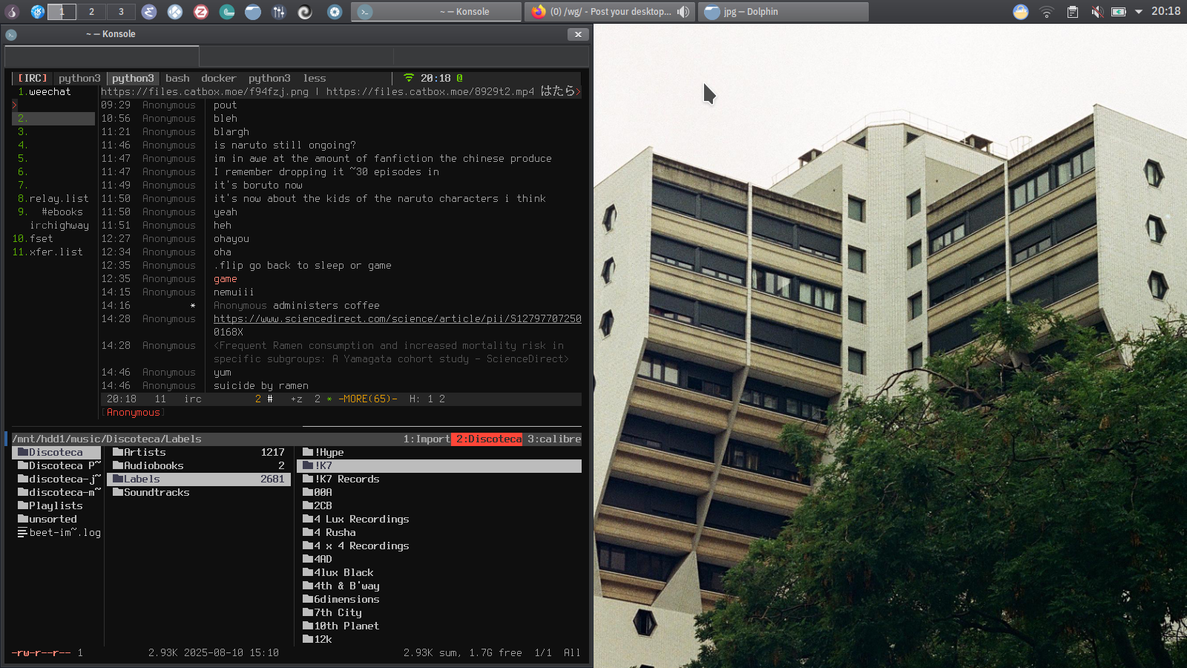Open the basket icon in the system tray

coord(1021,11)
